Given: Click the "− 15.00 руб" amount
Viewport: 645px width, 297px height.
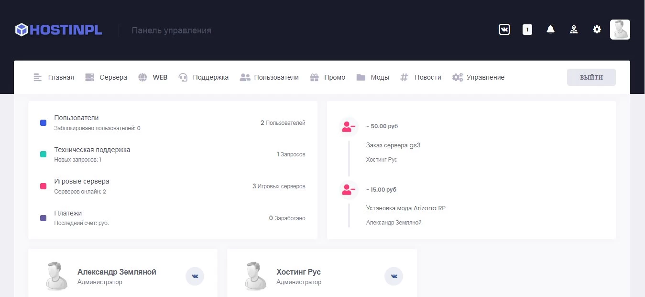Looking at the screenshot, I should [382, 189].
